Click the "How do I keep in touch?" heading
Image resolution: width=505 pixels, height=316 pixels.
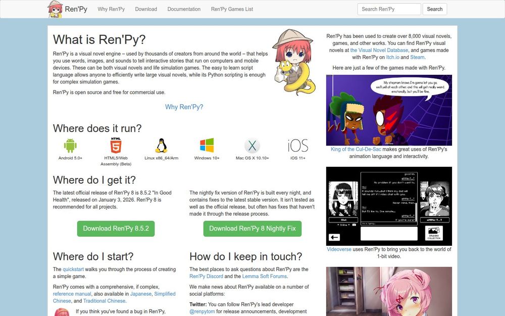pyautogui.click(x=246, y=257)
